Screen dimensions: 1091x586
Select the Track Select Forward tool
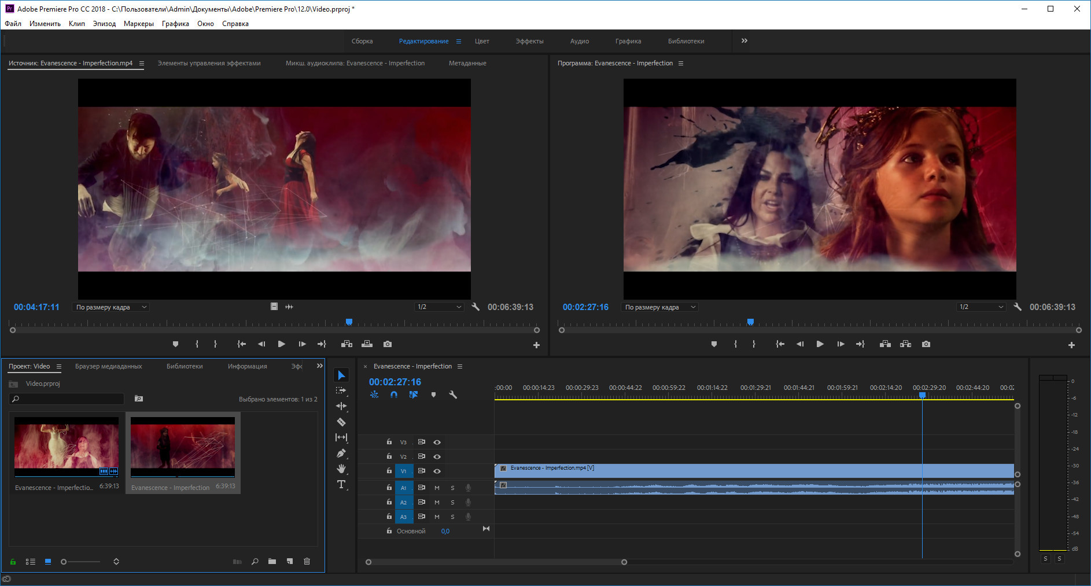(x=341, y=390)
